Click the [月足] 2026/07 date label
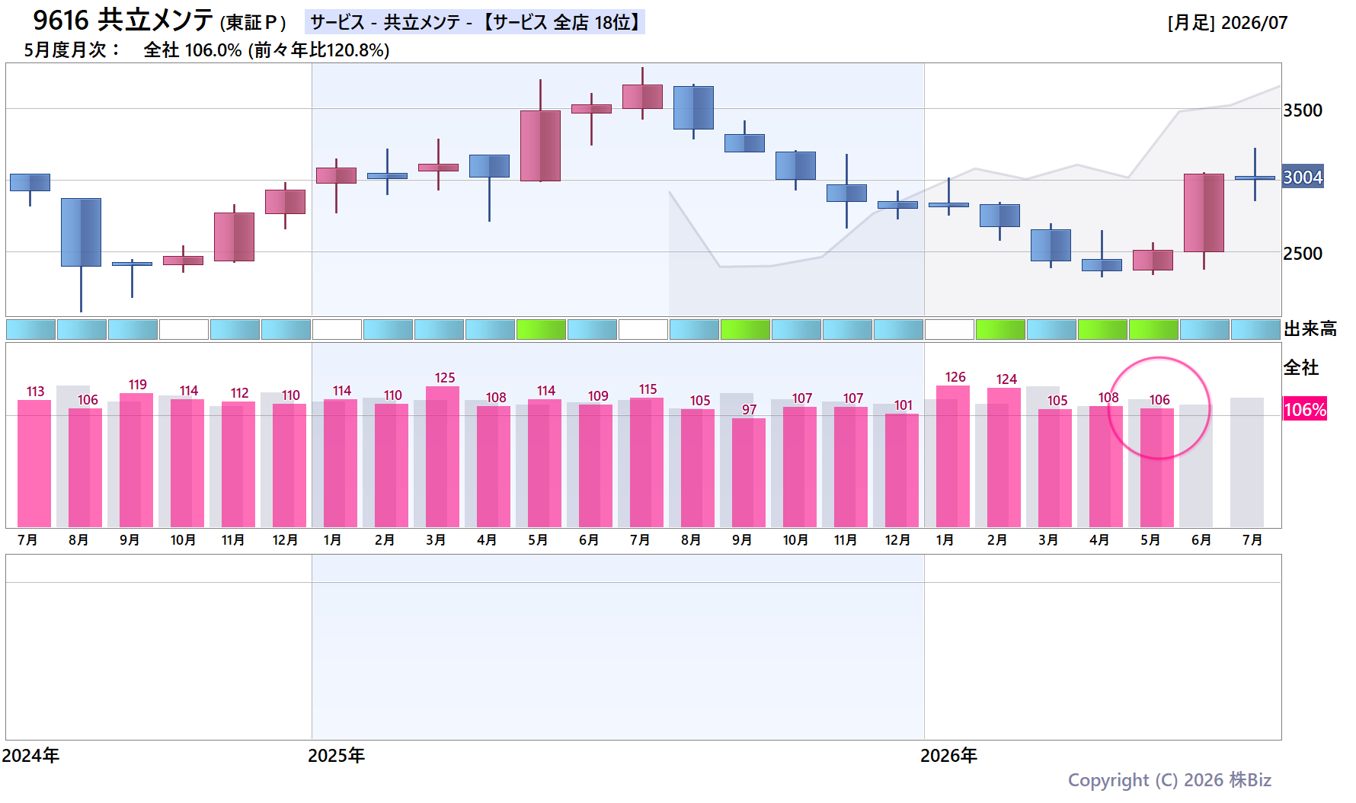This screenshot has height=803, width=1356. pos(1227,23)
